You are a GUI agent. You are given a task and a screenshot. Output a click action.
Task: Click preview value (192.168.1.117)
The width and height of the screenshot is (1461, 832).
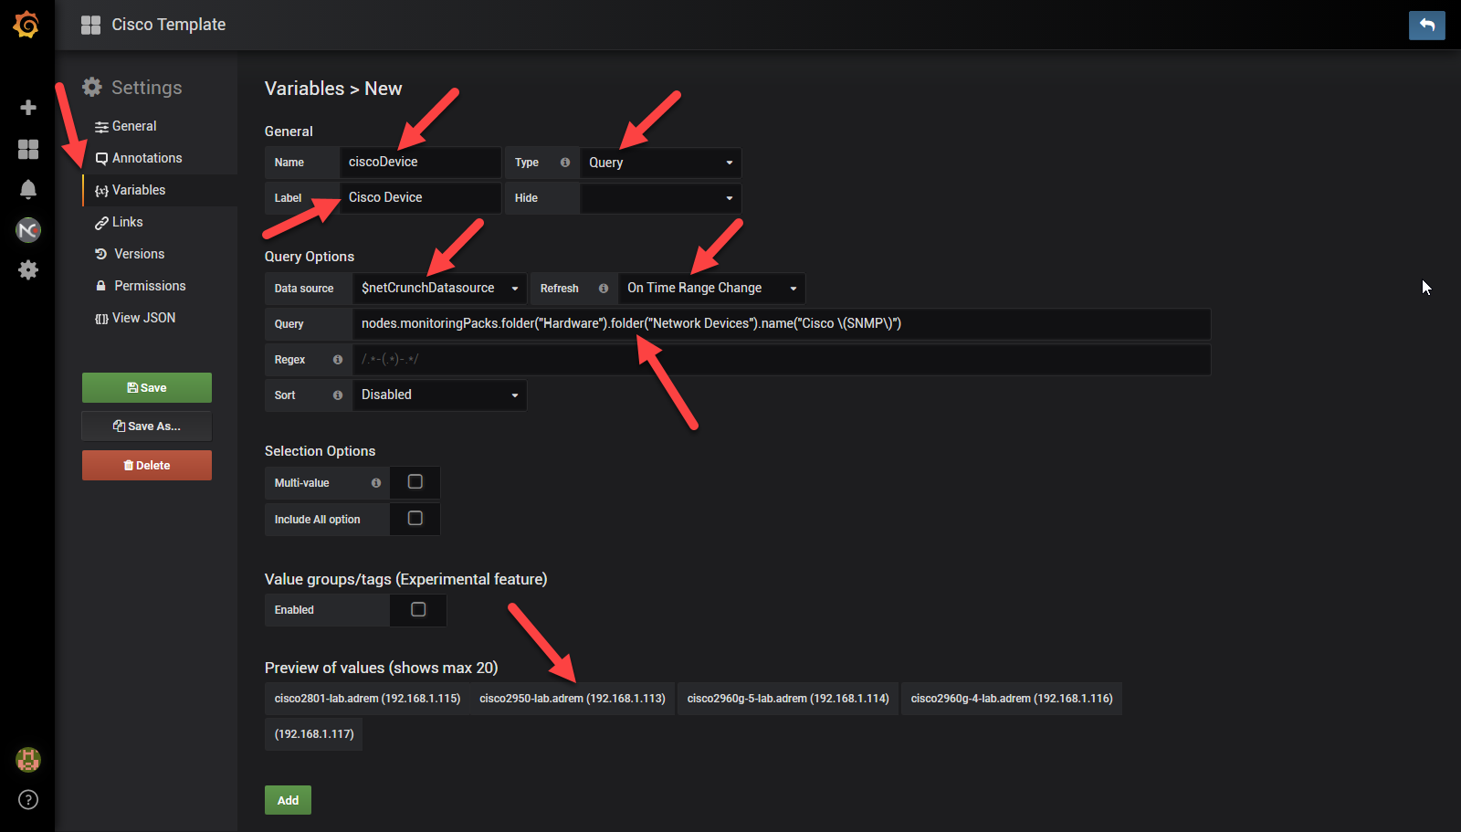[x=314, y=734]
